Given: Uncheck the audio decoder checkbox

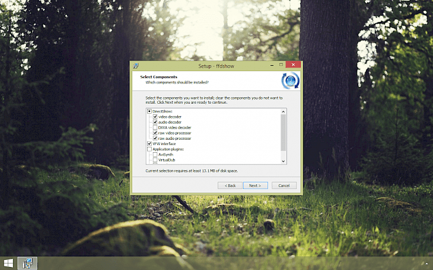Looking at the screenshot, I should tap(155, 122).
